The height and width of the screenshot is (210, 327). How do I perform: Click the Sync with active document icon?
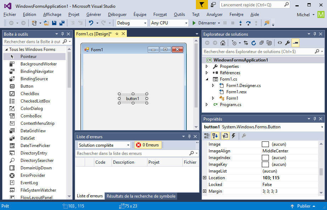point(246,43)
